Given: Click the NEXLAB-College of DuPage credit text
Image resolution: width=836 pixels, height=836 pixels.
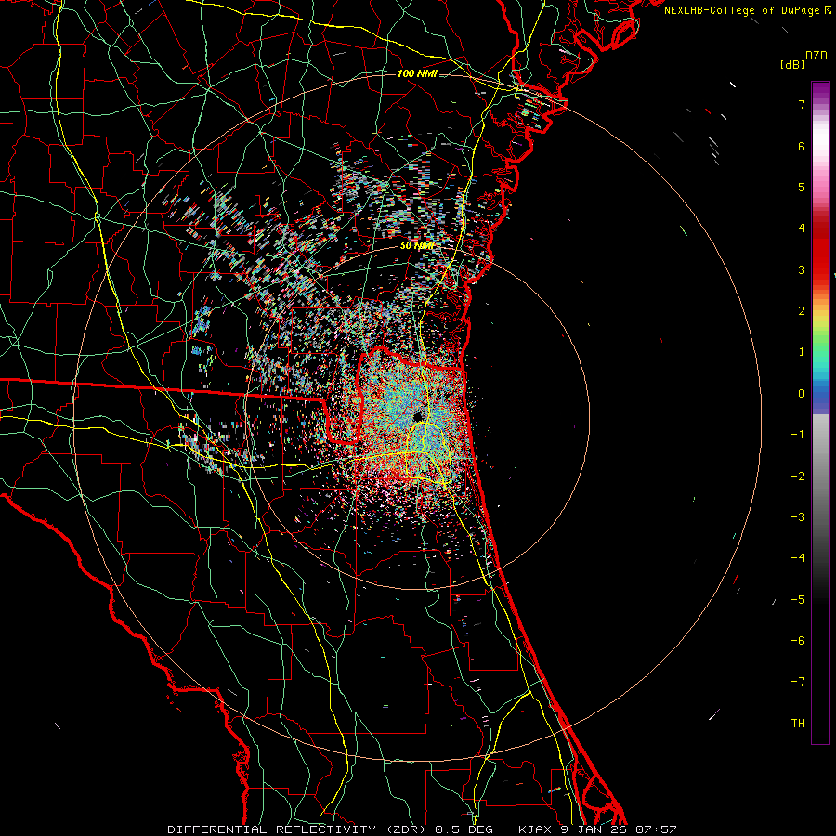Looking at the screenshot, I should [x=742, y=10].
